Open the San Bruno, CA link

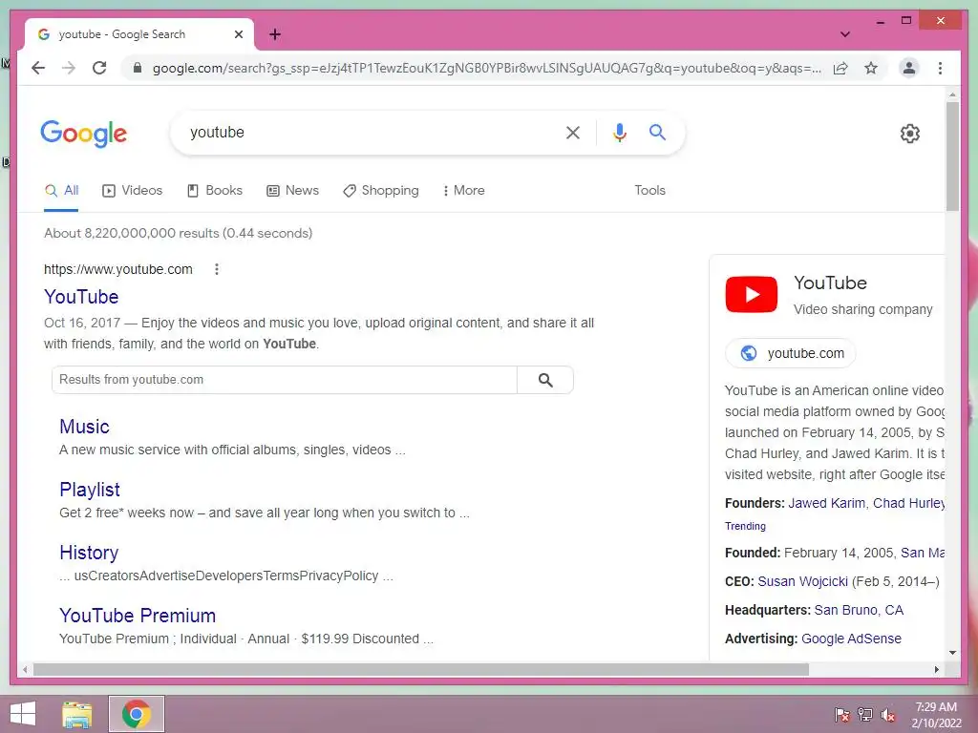(859, 610)
